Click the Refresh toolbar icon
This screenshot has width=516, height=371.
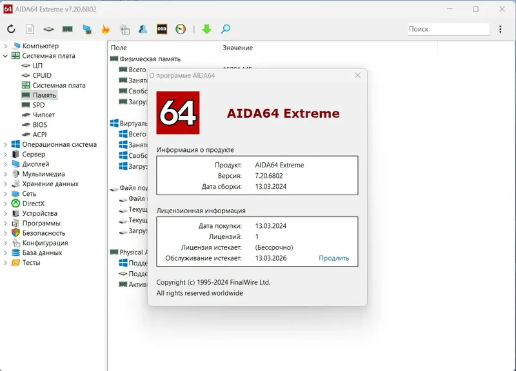pos(11,29)
